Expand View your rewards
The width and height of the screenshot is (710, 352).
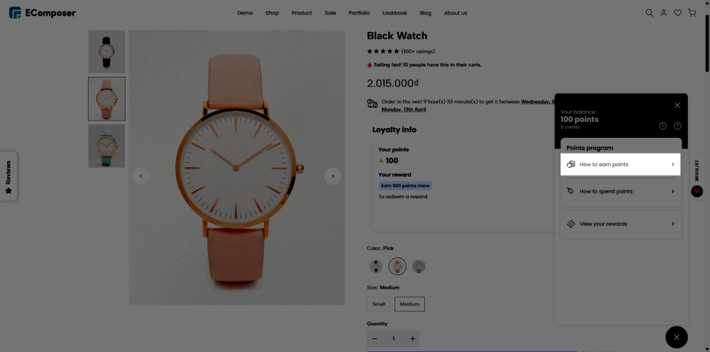pyautogui.click(x=621, y=224)
